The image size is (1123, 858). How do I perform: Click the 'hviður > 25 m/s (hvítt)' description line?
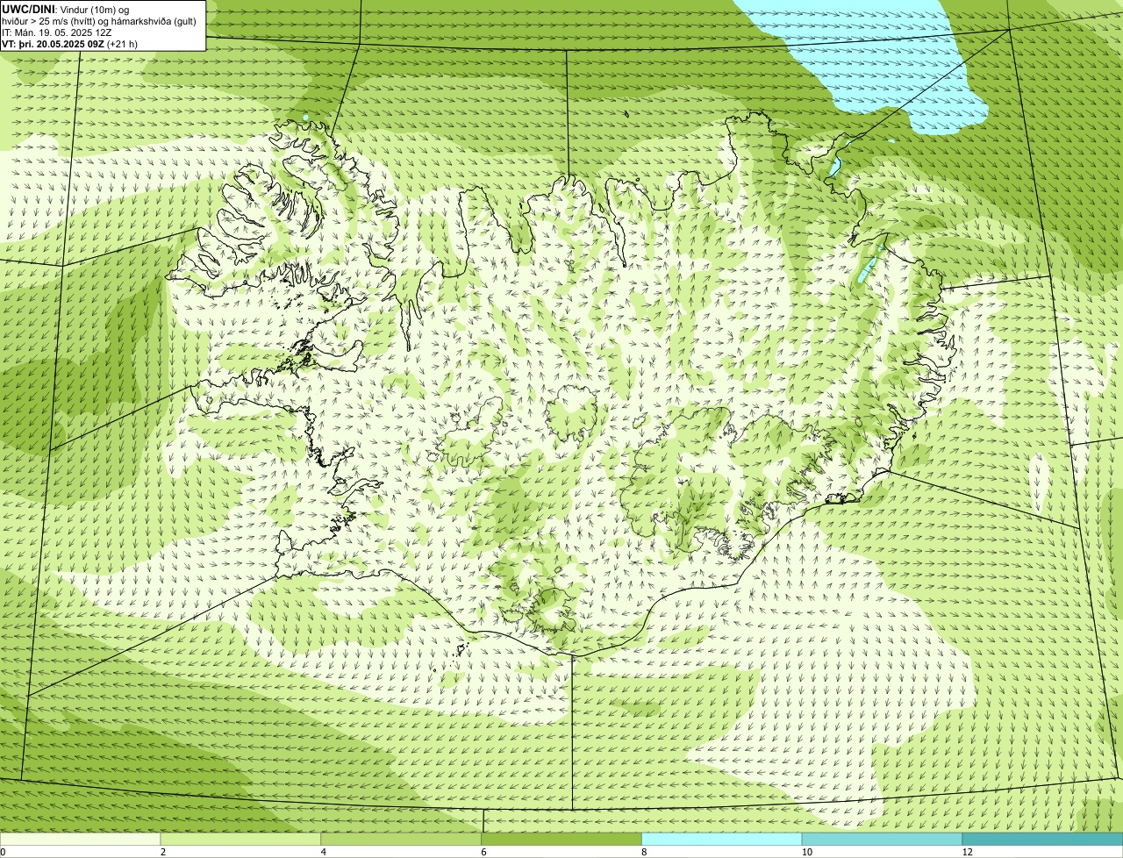click(99, 21)
